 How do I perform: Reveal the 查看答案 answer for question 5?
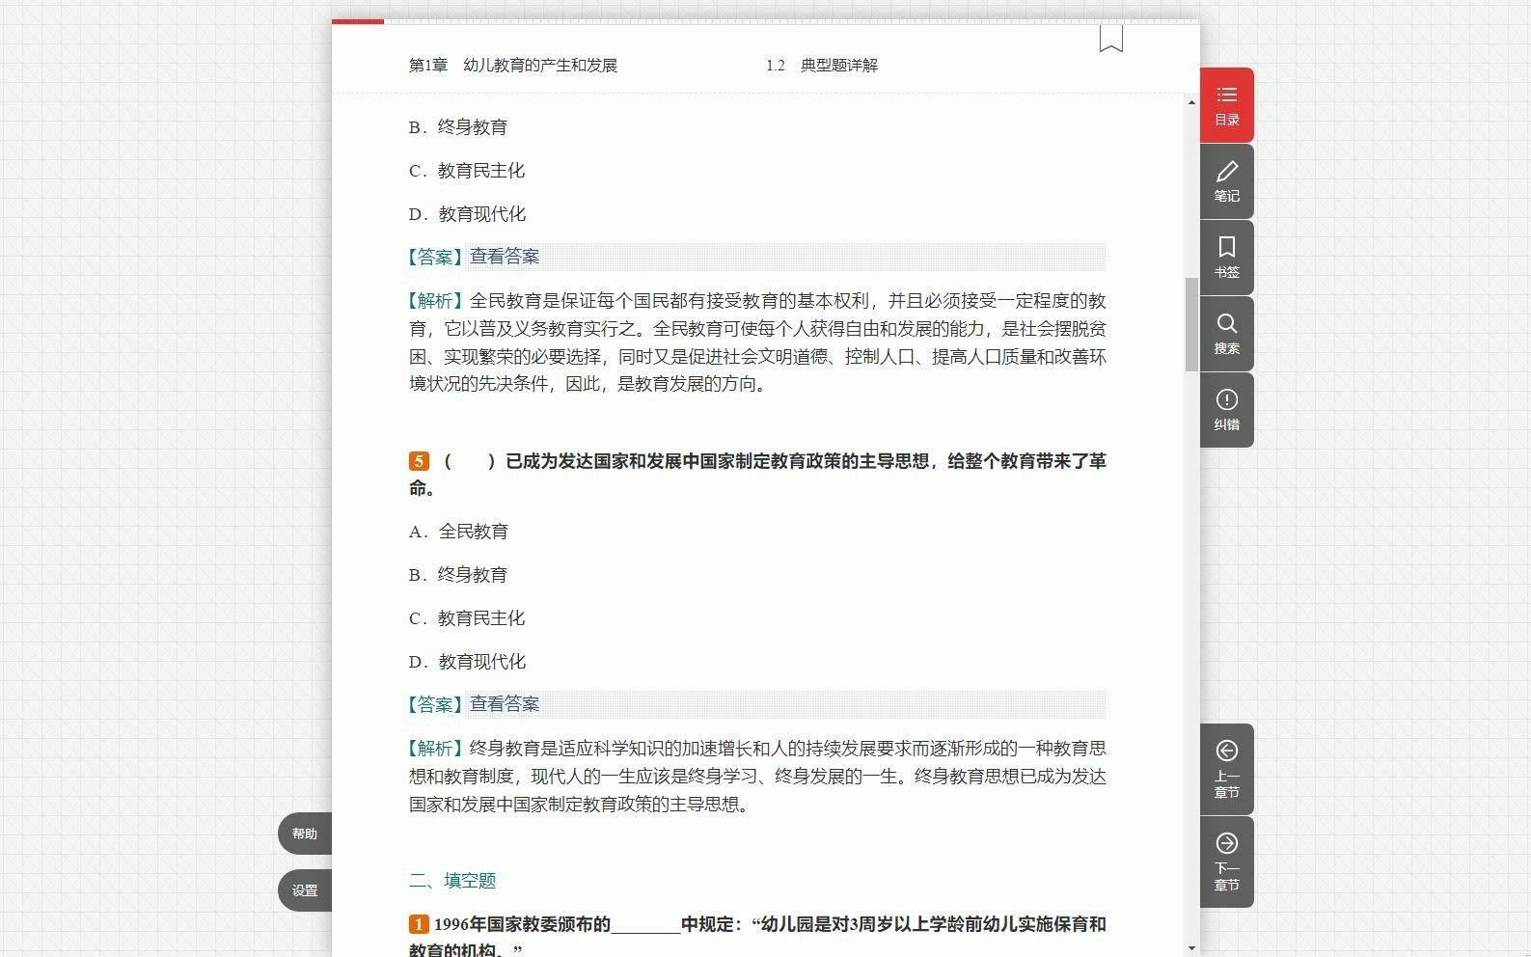pyautogui.click(x=505, y=704)
